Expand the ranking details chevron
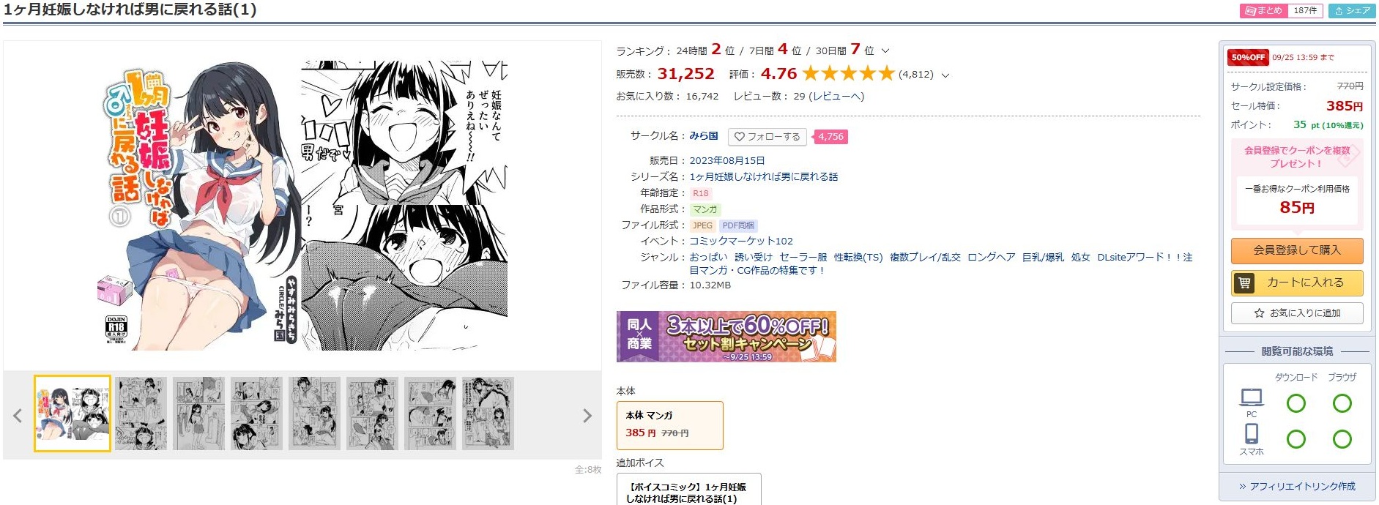 point(885,50)
